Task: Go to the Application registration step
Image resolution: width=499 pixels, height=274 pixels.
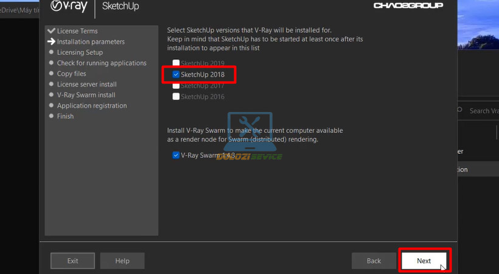Action: (x=92, y=106)
